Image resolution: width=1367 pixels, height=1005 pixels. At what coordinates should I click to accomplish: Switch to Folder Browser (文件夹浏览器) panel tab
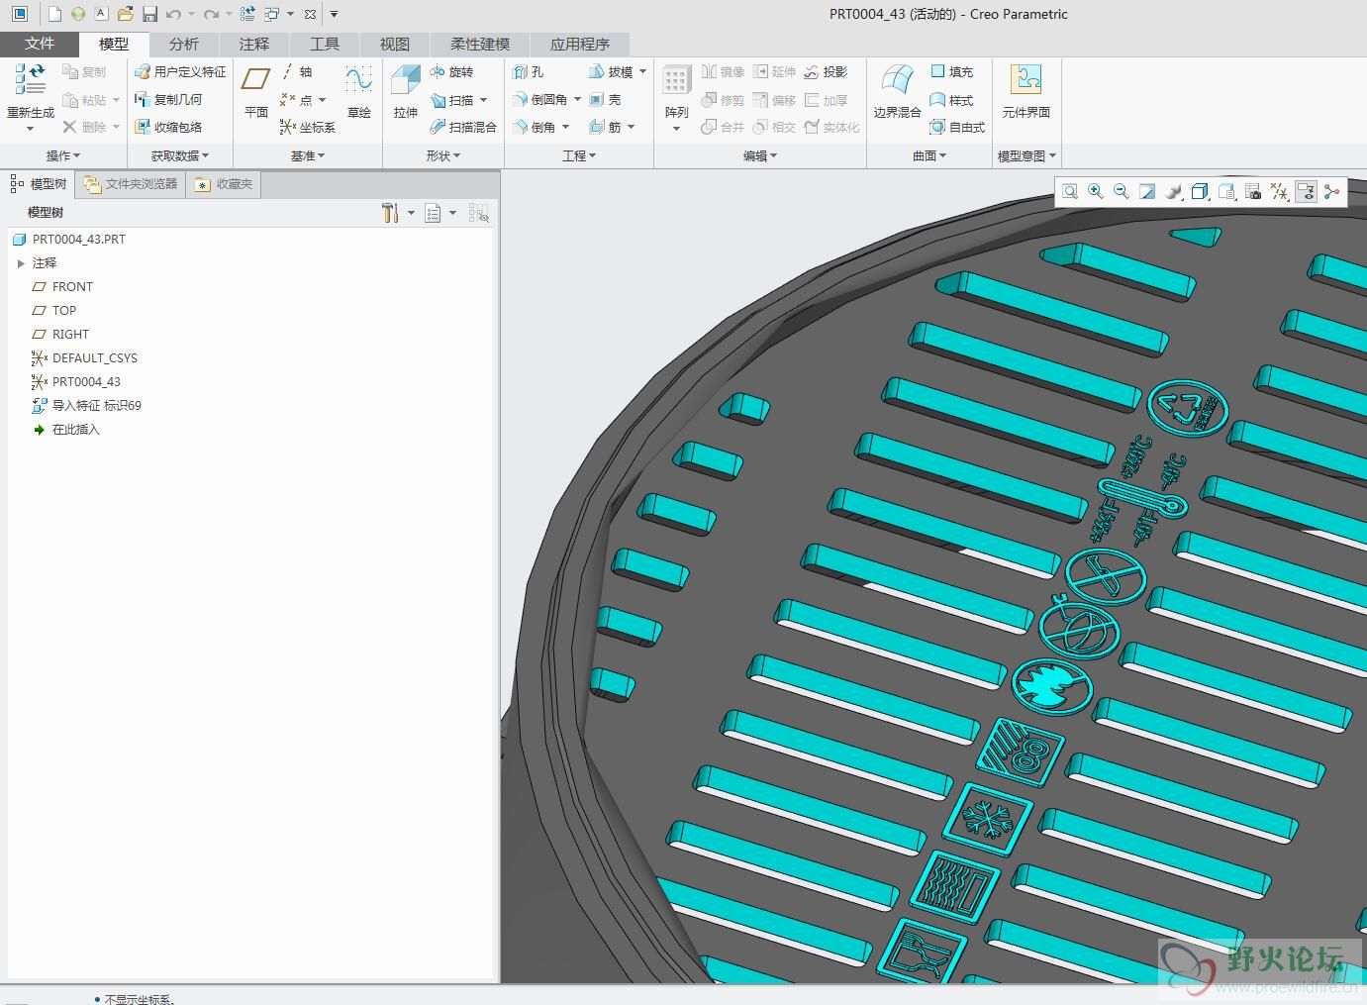(131, 184)
